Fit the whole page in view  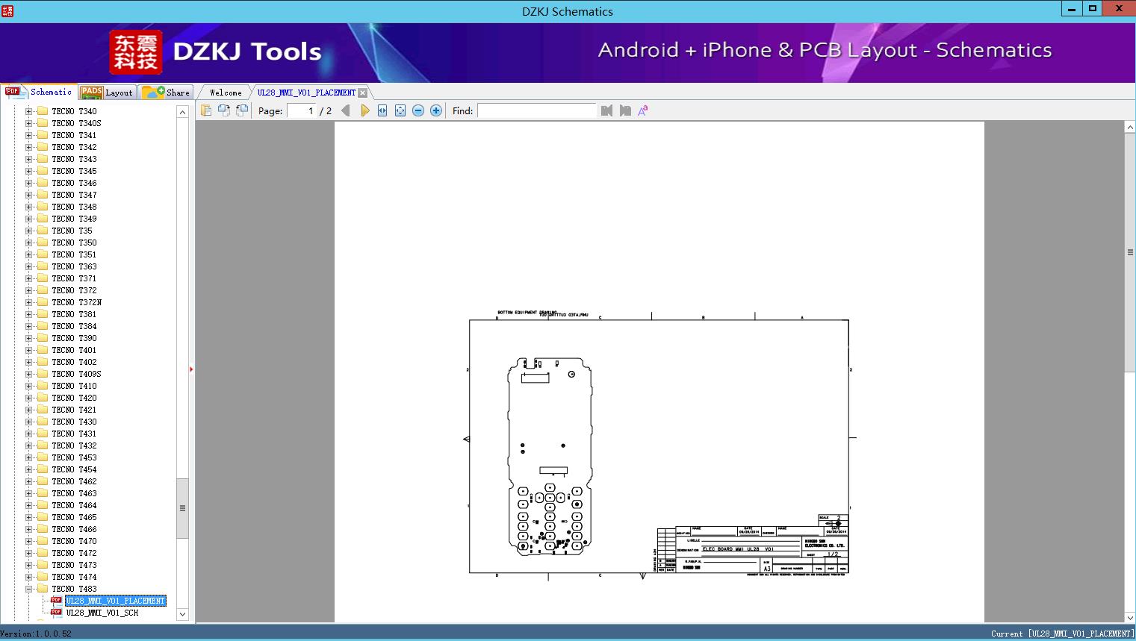point(400,110)
